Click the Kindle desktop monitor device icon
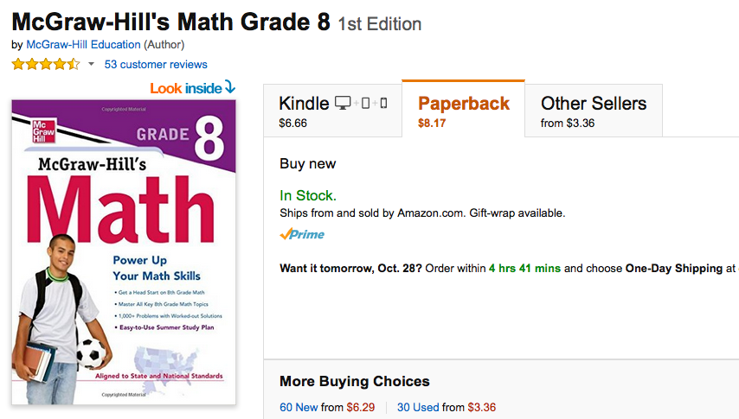The width and height of the screenshot is (739, 419). point(343,103)
